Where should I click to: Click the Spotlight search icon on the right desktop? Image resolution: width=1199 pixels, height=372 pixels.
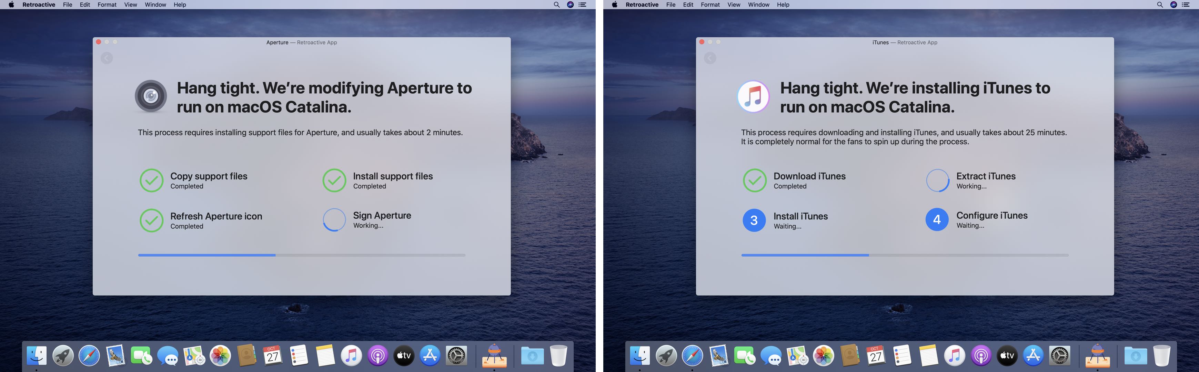pyautogui.click(x=1159, y=5)
